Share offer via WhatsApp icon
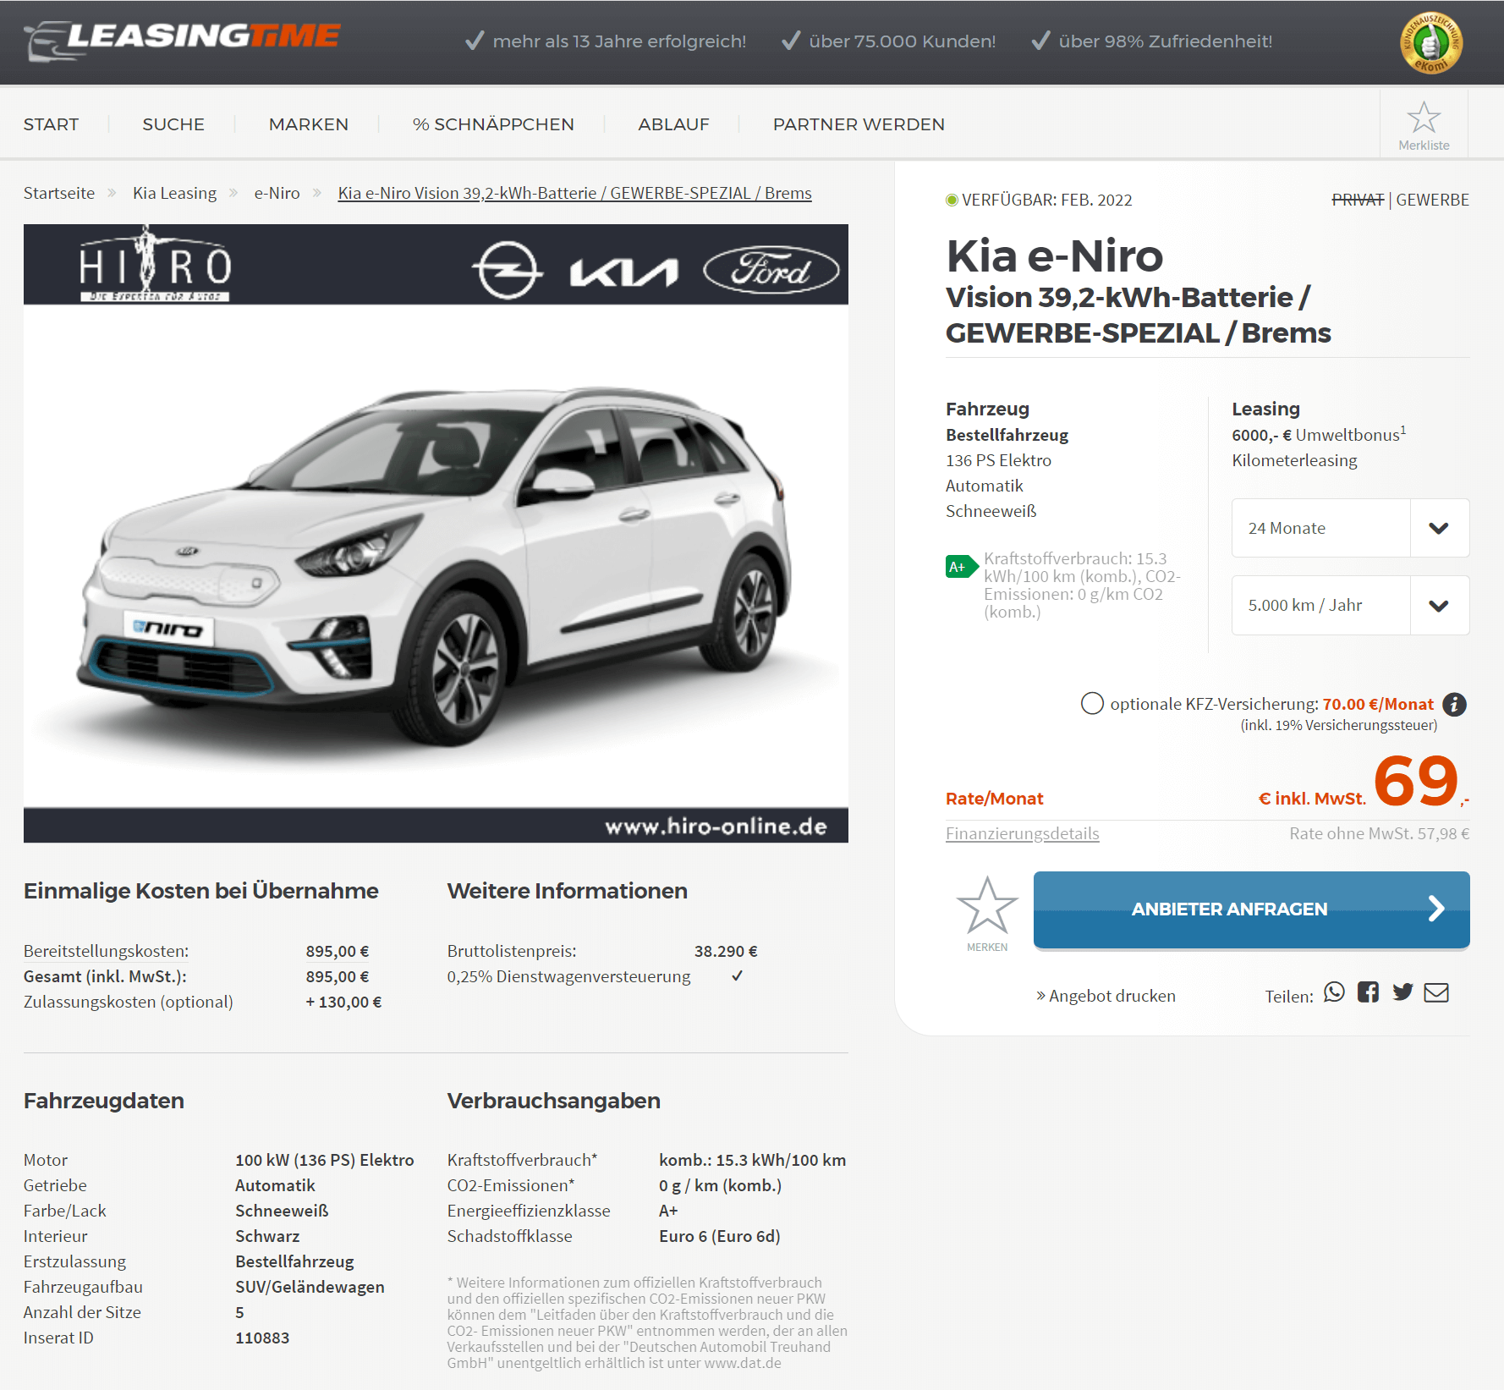This screenshot has height=1390, width=1504. pyautogui.click(x=1334, y=992)
